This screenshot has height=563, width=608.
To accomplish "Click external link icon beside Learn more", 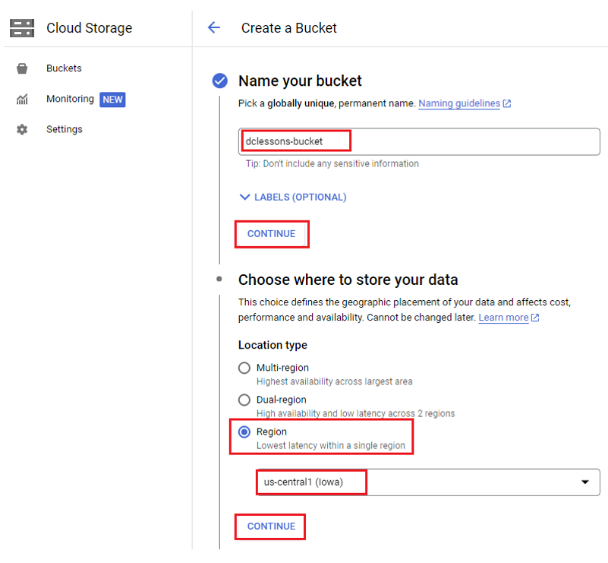I will coord(535,318).
